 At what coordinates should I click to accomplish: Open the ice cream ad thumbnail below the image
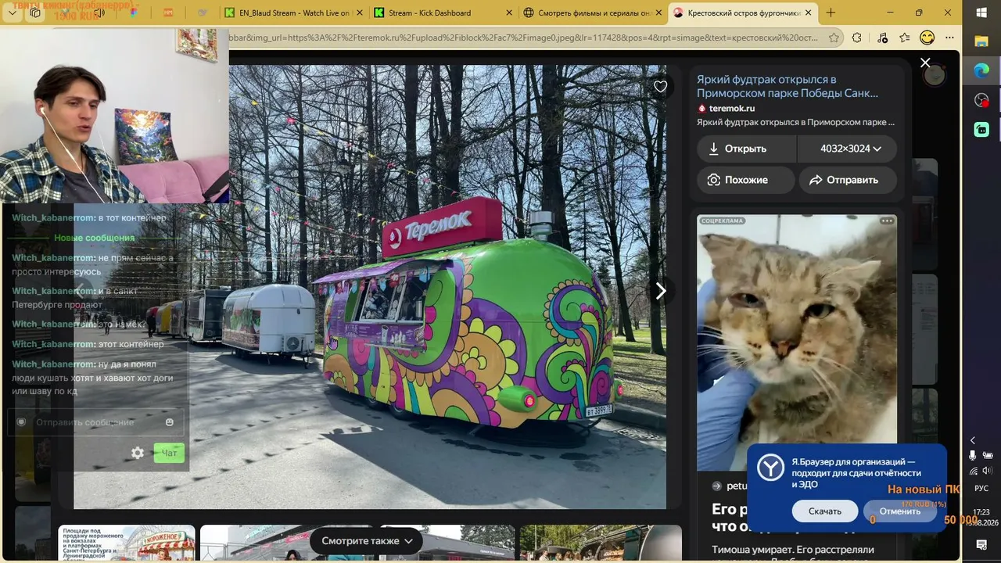click(x=127, y=543)
